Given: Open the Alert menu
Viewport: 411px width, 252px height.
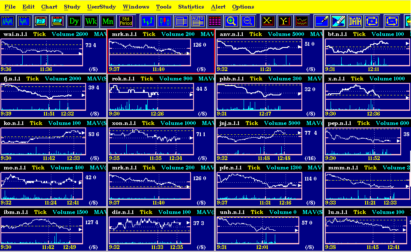Looking at the screenshot, I should point(218,7).
